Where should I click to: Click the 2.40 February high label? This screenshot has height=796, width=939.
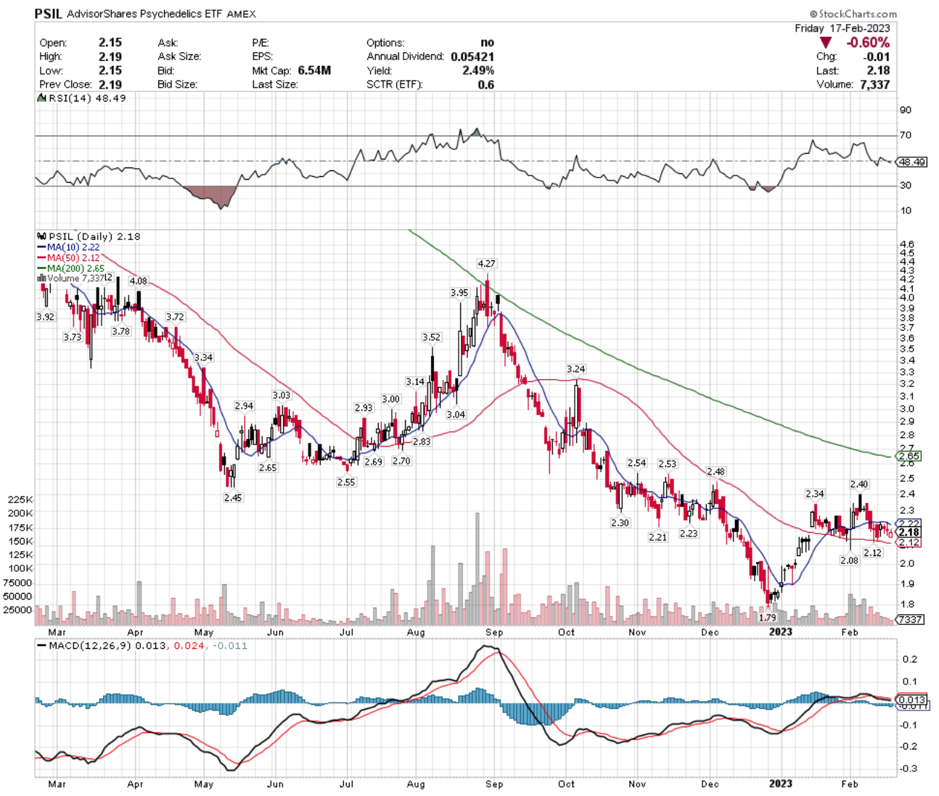tap(858, 484)
